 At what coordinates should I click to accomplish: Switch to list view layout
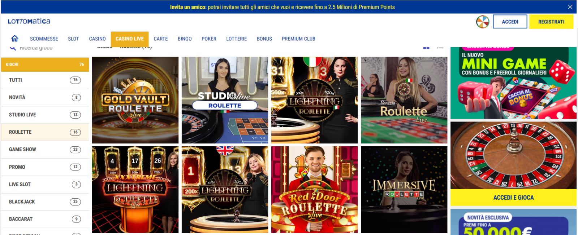pyautogui.click(x=440, y=47)
